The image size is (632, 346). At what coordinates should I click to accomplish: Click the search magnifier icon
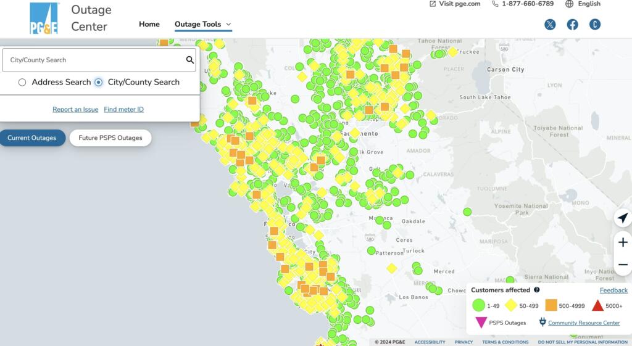pyautogui.click(x=190, y=60)
